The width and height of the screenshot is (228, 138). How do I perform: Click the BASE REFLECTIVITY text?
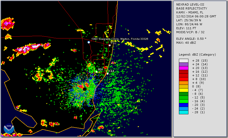pyautogui.click(x=192, y=9)
